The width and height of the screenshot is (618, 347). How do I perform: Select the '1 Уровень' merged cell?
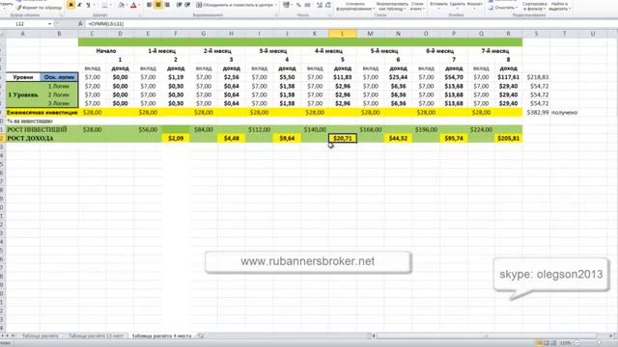(23, 94)
